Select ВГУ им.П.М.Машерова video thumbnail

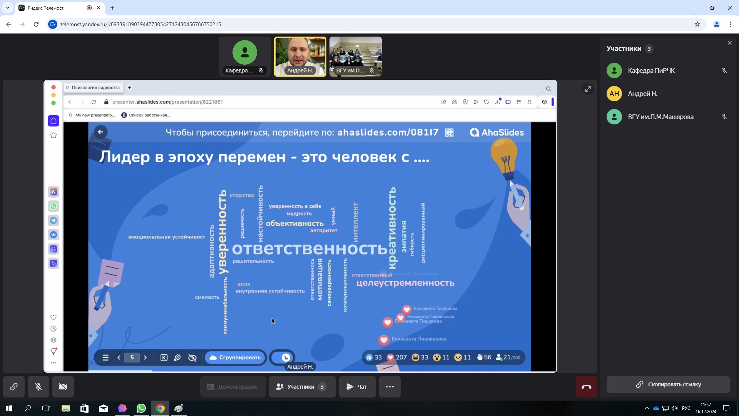coord(355,56)
